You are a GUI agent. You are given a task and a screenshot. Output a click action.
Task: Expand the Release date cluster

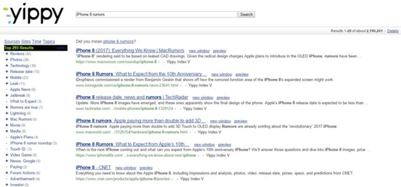pos(6,72)
